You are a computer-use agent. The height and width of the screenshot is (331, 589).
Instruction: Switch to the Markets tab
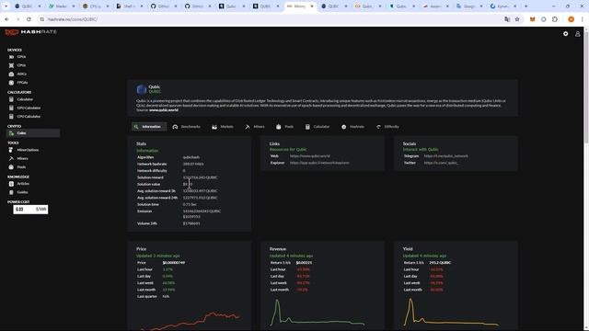point(223,127)
